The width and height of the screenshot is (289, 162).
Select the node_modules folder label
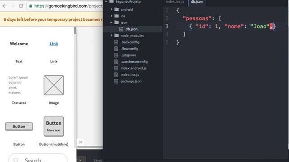click(132, 36)
